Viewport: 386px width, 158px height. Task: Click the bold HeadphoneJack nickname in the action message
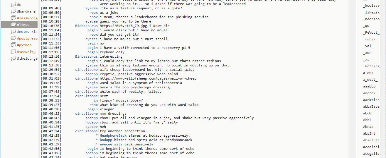pos(113,135)
